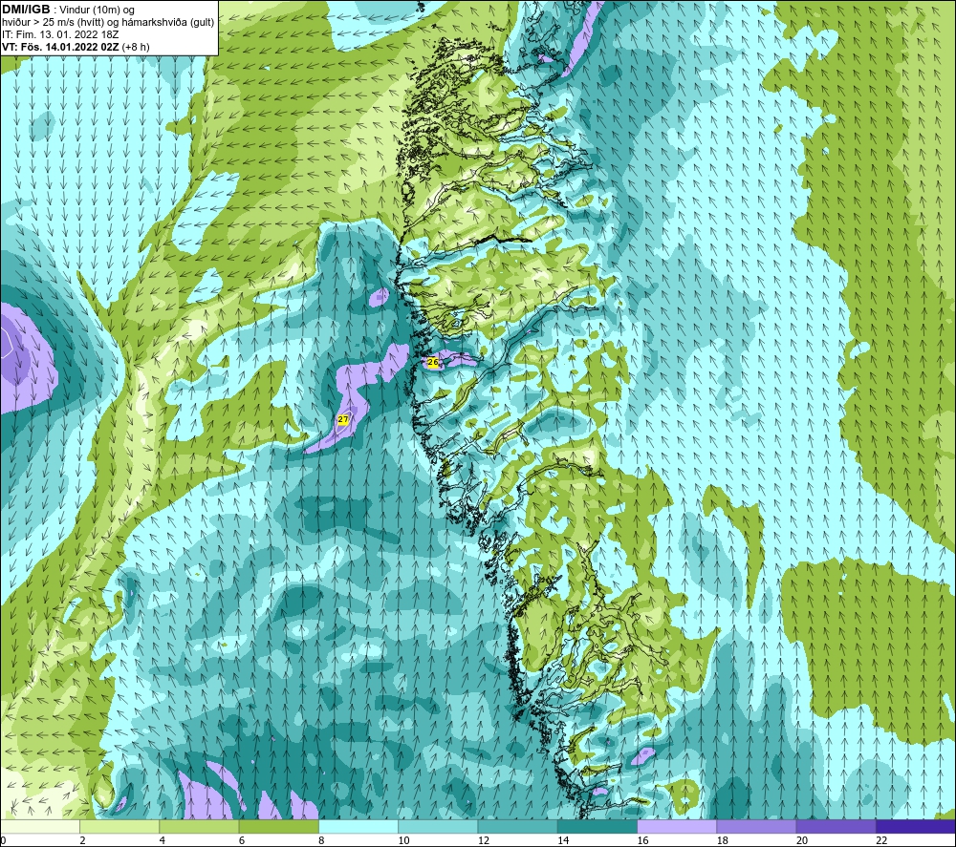Pick the 14–16 m/s dark teal swatch
Screen dimensions: 956x847
[x=597, y=826]
